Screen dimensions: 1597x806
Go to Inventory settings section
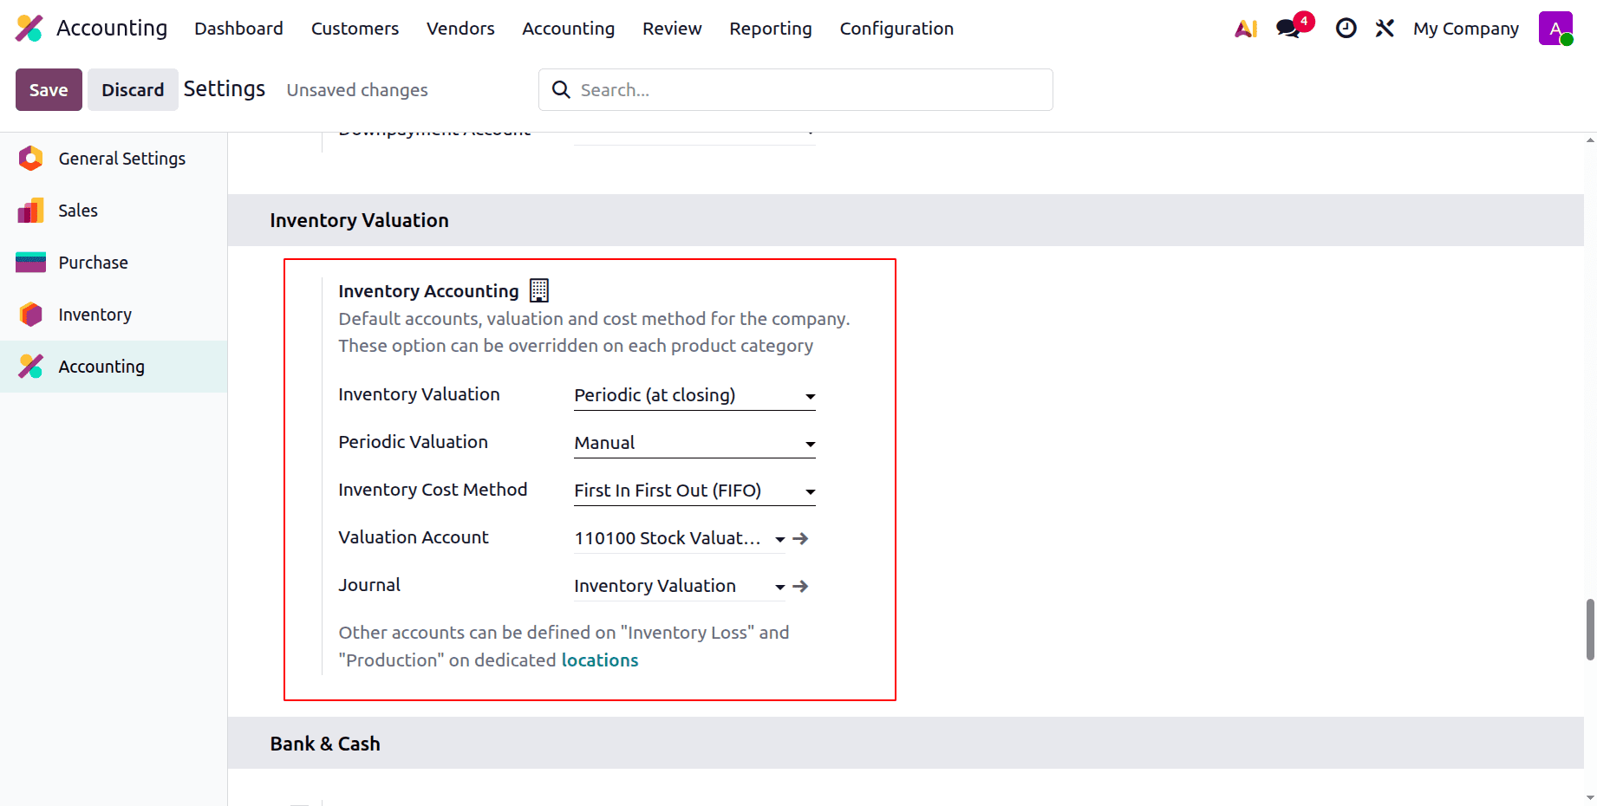coord(114,315)
